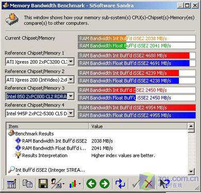This screenshot has width=201, height=193.
Task: Go back with the green left arrow
Action: click(91, 184)
